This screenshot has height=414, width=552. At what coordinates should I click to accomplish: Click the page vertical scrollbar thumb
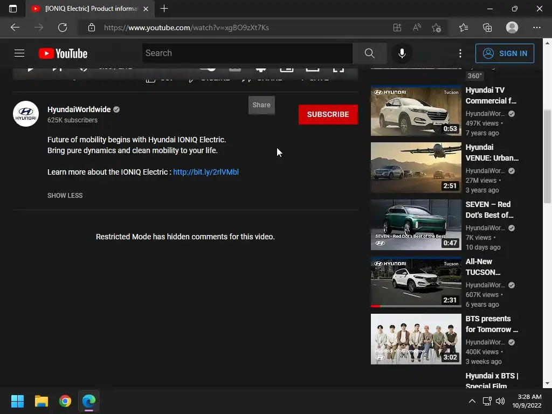(x=547, y=156)
